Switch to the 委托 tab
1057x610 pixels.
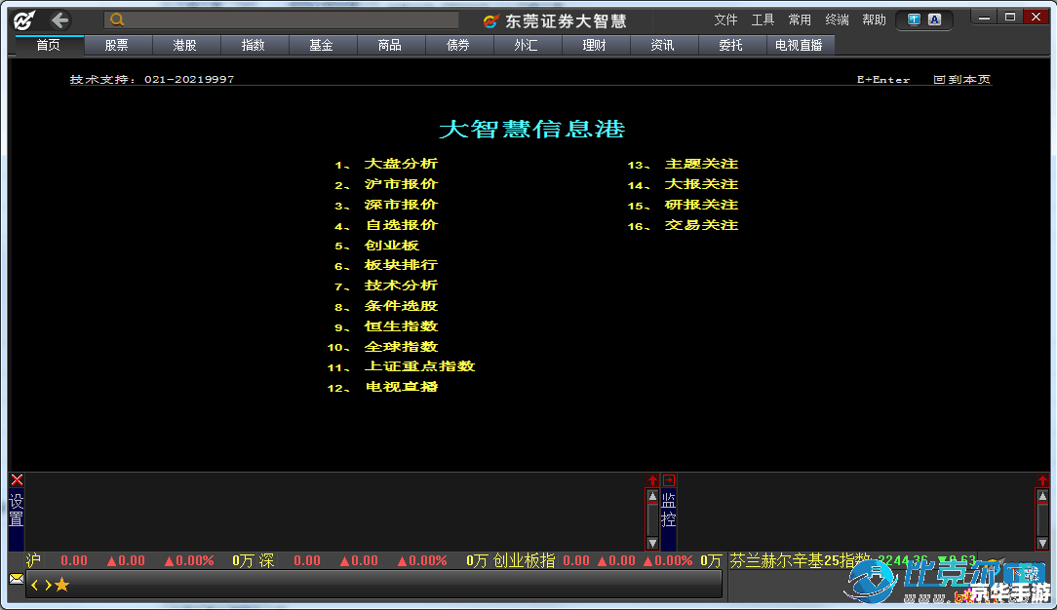tap(730, 45)
